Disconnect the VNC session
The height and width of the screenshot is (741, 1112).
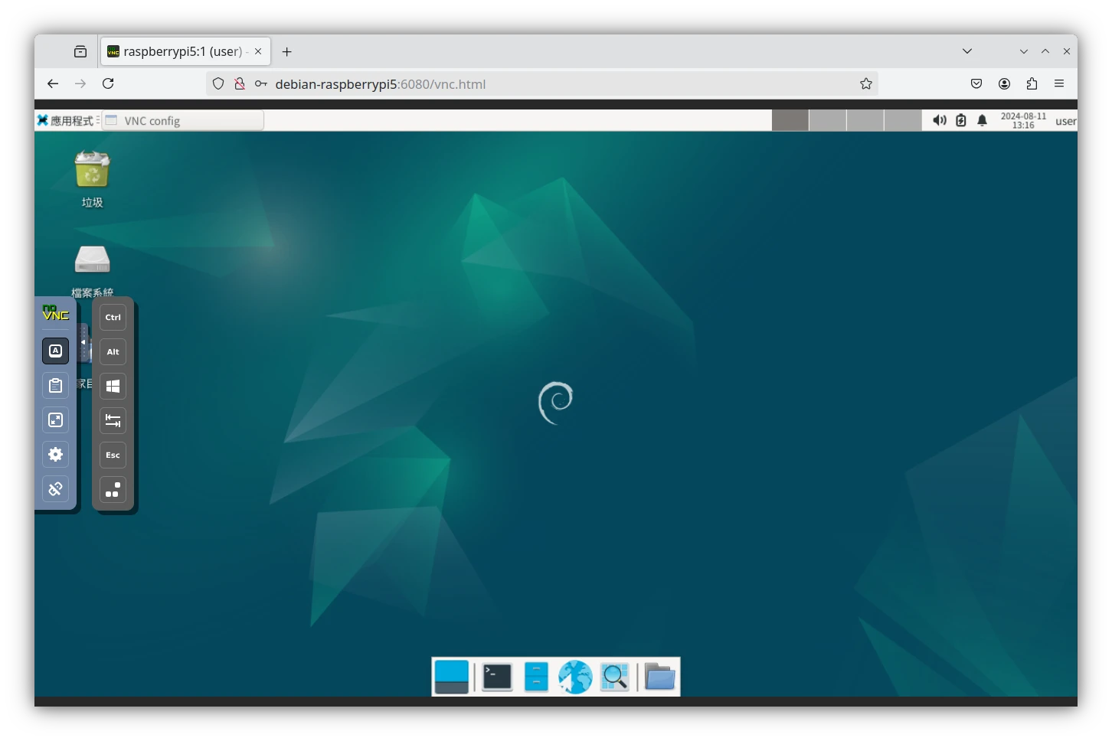[x=55, y=488]
